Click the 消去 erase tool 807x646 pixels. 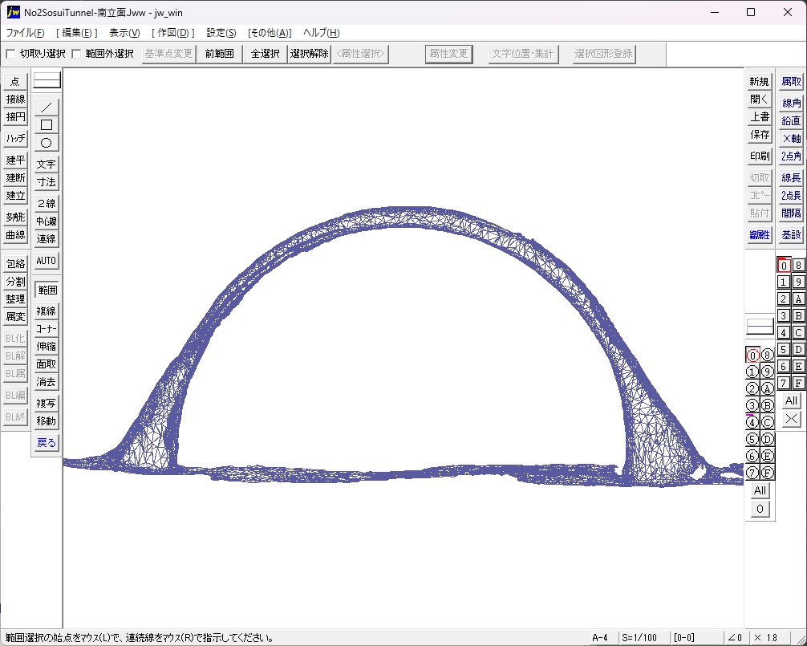(47, 382)
